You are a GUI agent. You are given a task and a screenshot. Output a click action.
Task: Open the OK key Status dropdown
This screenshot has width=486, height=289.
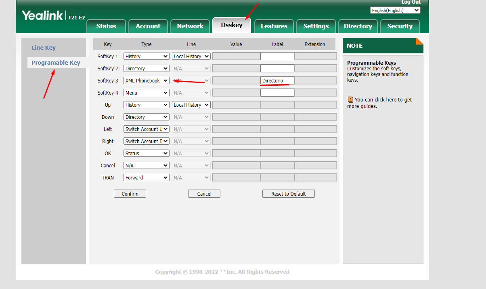tap(147, 153)
